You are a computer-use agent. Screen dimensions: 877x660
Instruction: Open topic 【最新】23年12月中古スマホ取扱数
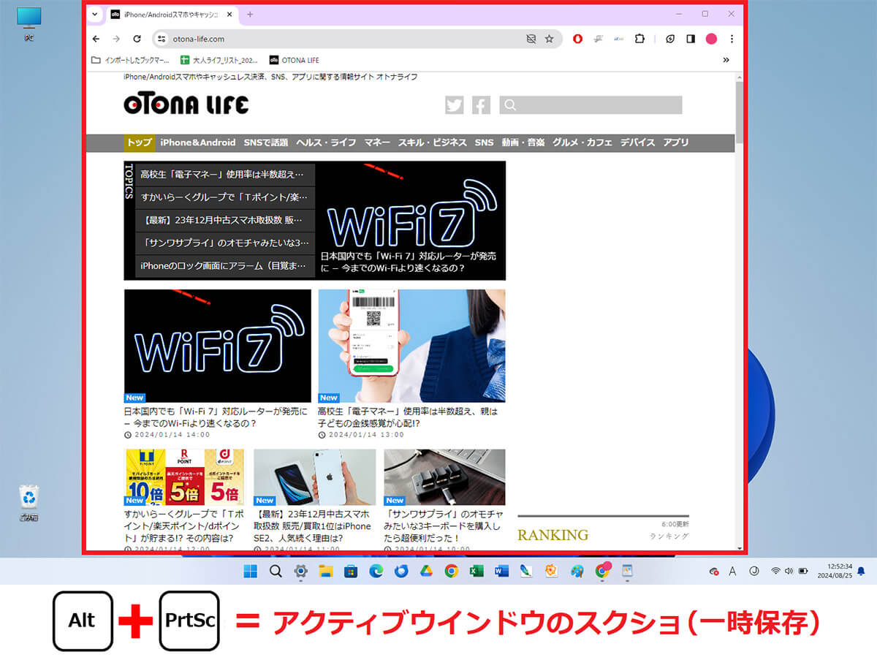coord(225,220)
